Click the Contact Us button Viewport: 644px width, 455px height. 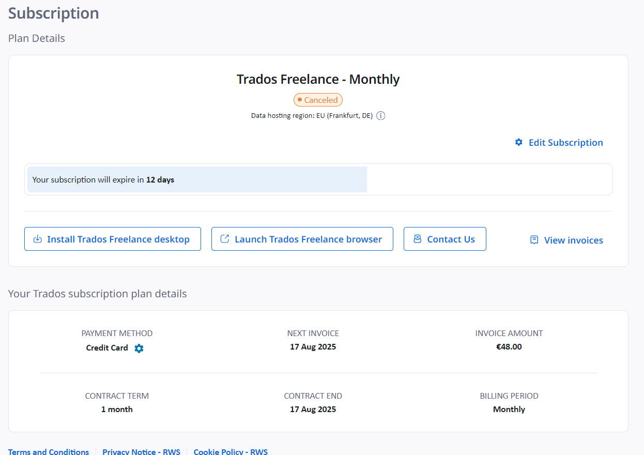(x=444, y=238)
